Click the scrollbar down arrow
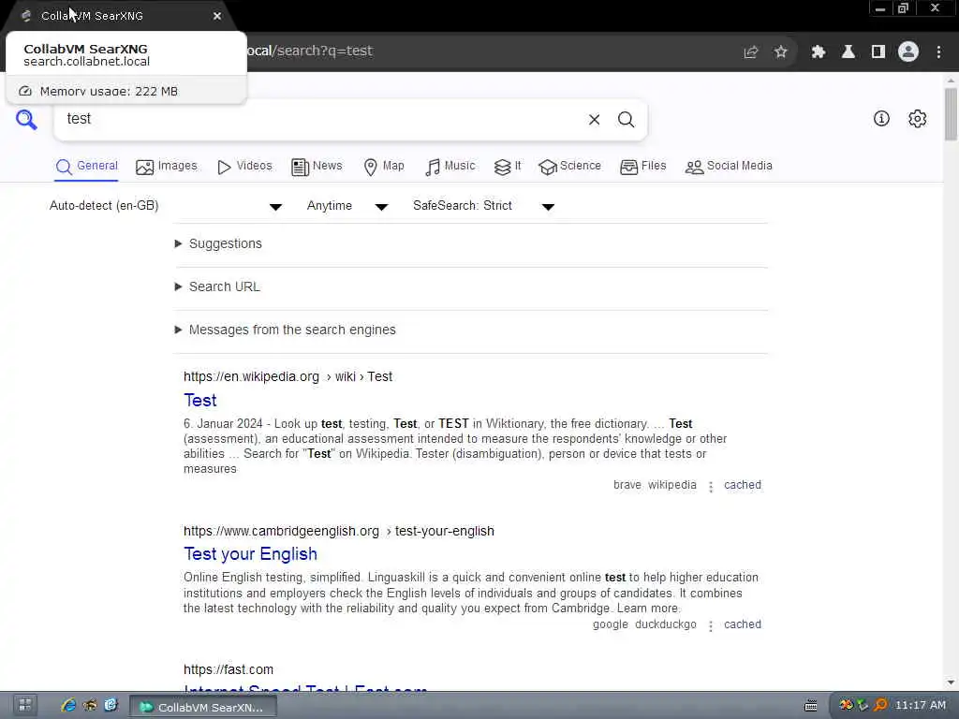The height and width of the screenshot is (719, 959). [951, 682]
